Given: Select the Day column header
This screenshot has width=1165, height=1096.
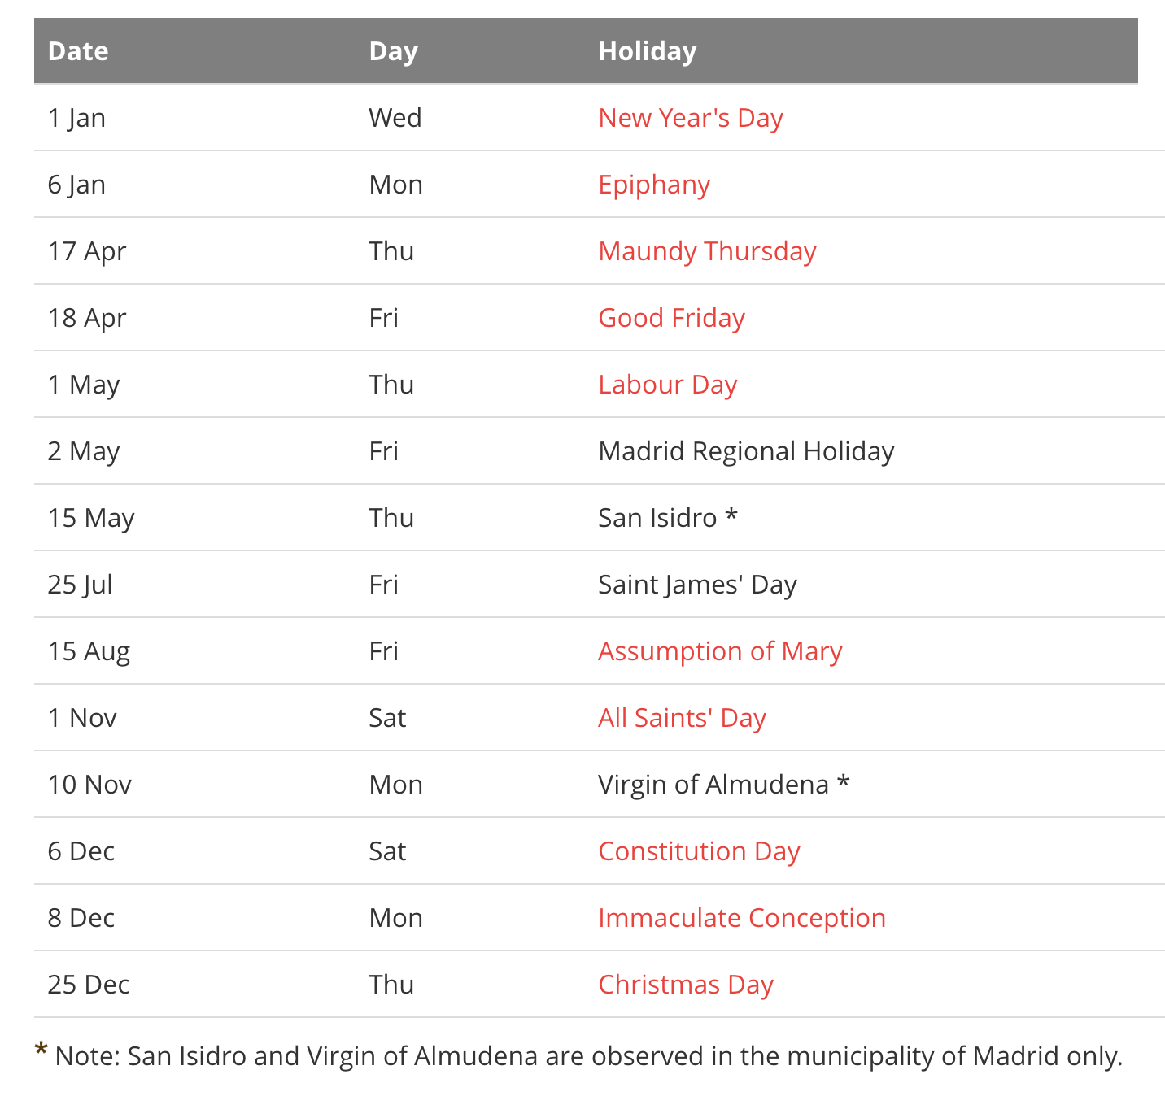Looking at the screenshot, I should coord(393,51).
